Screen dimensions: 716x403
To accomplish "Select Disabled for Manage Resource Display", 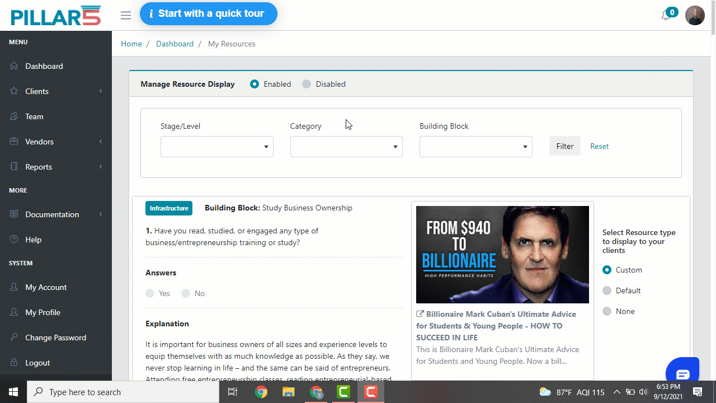I will 307,84.
